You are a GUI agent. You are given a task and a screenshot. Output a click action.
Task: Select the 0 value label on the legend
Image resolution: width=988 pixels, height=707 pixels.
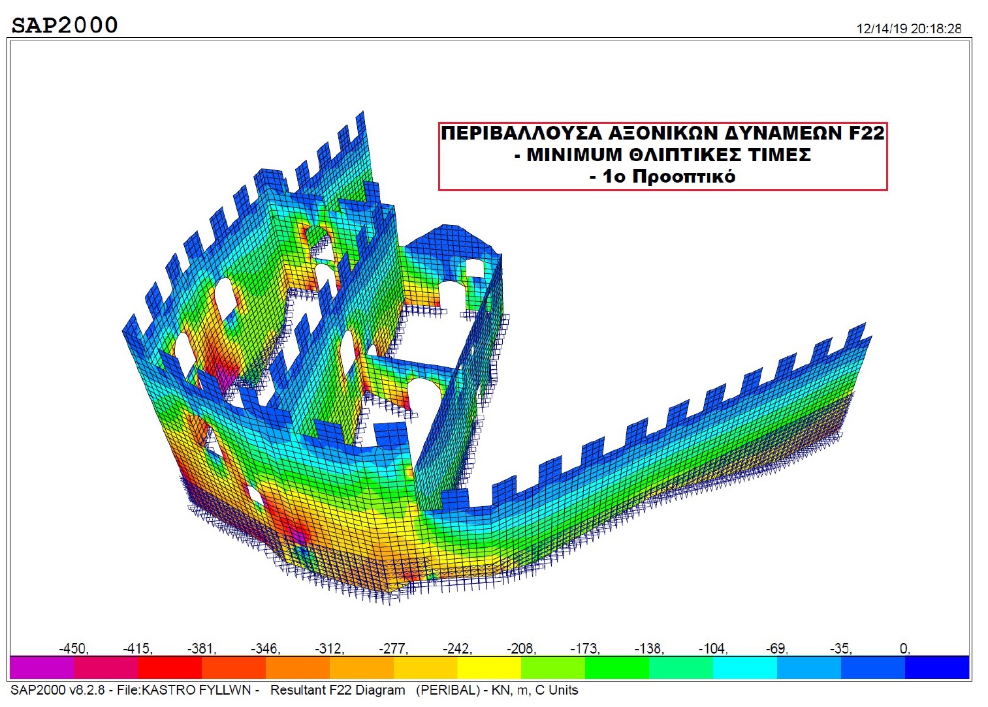tap(904, 648)
